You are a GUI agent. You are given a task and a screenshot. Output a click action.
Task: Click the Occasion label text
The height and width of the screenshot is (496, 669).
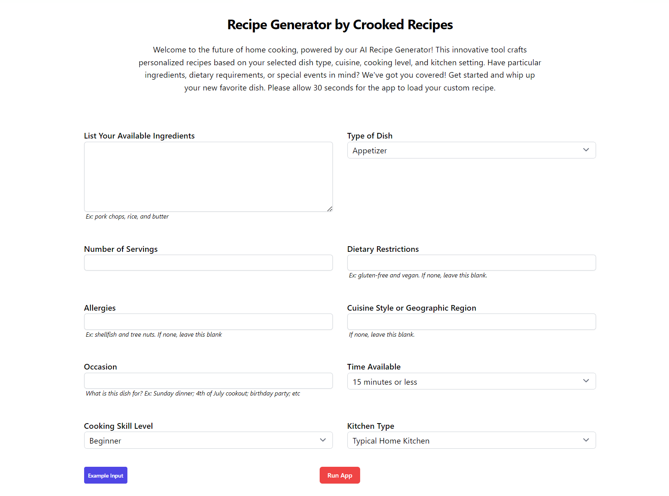[101, 367]
